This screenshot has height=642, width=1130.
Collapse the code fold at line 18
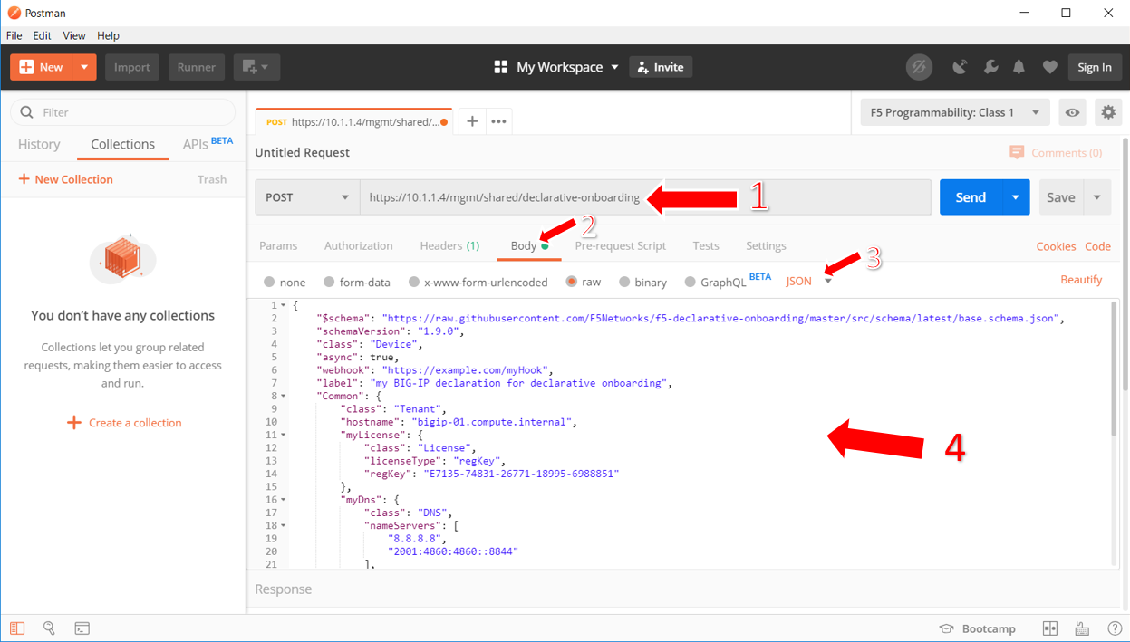pyautogui.click(x=284, y=525)
